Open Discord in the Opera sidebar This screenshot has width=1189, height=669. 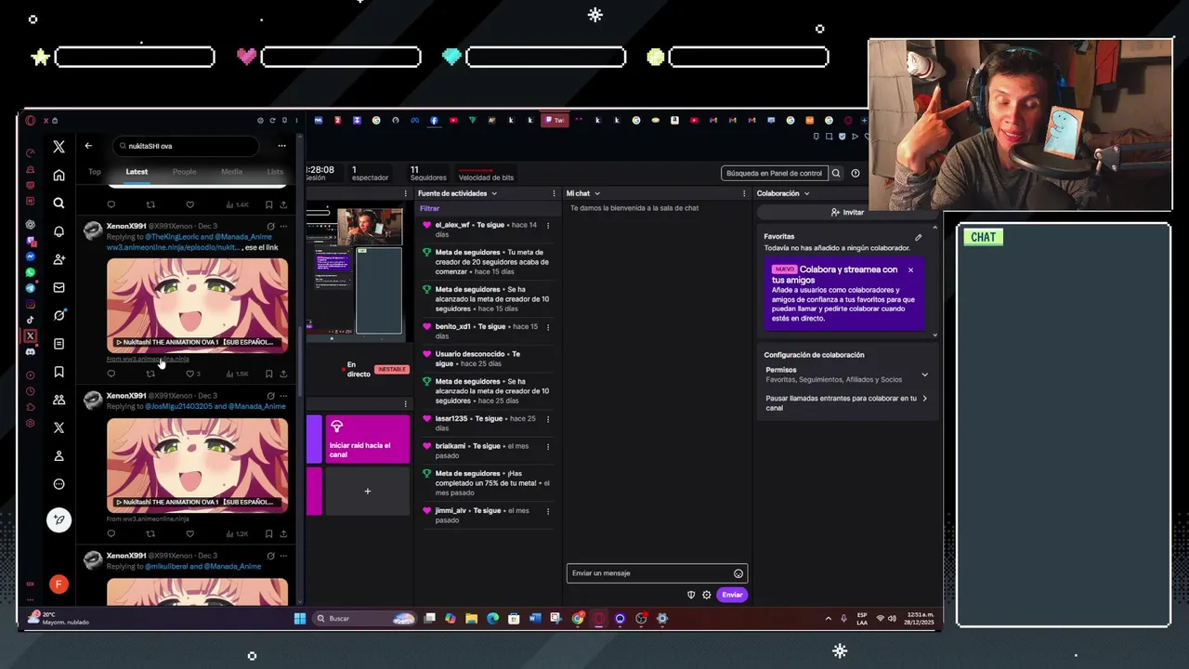point(31,351)
